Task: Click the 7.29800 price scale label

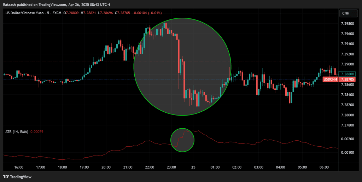Action: tap(348, 24)
